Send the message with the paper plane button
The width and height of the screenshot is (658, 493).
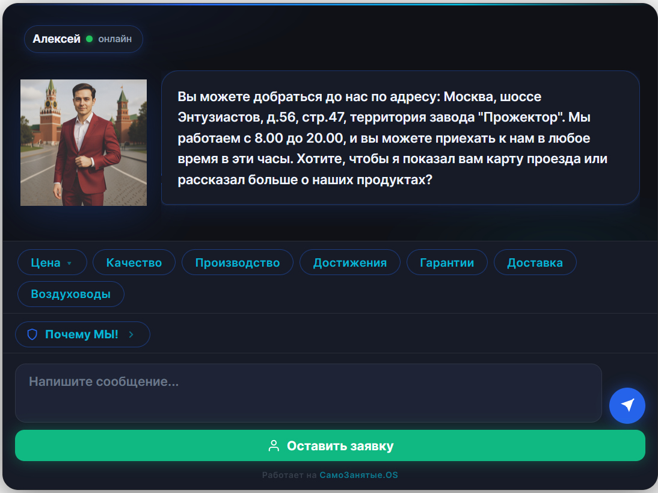point(627,405)
